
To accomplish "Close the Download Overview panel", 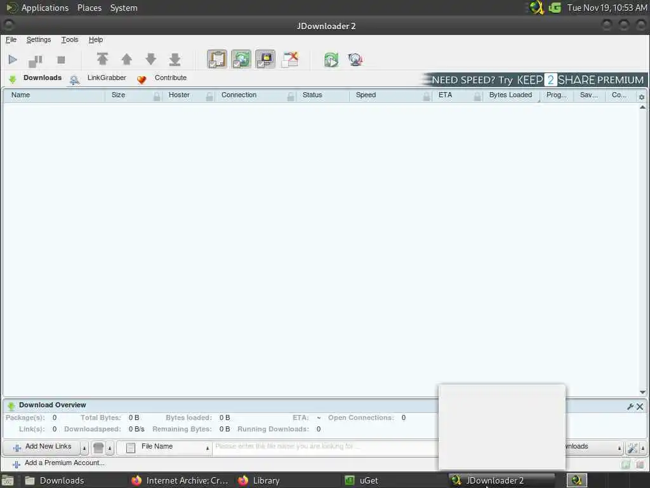I will (x=640, y=407).
